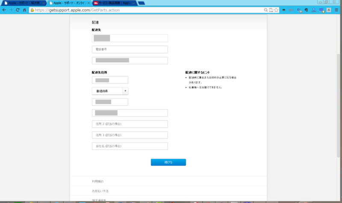Switch to the サービス・製品情報 tab
This screenshot has height=203, width=342.
(114, 3)
